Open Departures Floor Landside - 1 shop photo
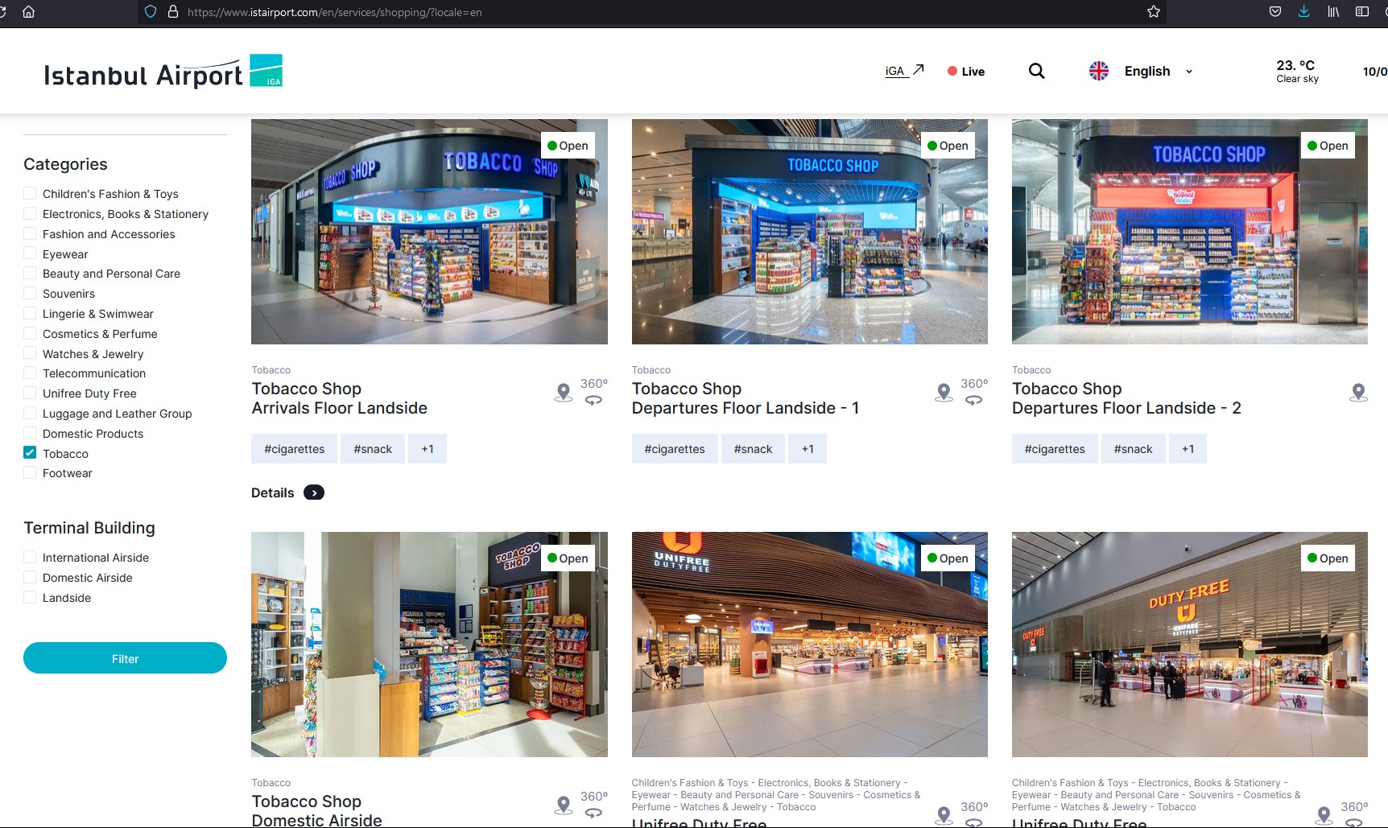This screenshot has width=1388, height=828. click(x=809, y=232)
